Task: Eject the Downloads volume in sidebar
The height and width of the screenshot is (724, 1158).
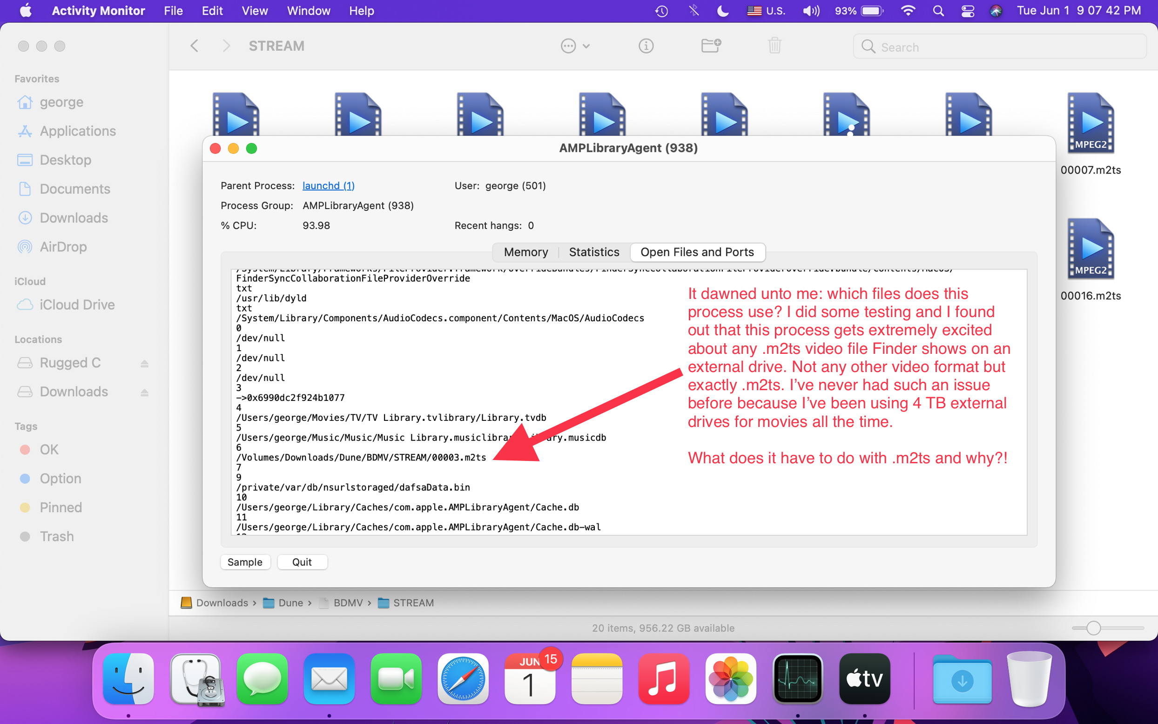Action: click(x=144, y=392)
